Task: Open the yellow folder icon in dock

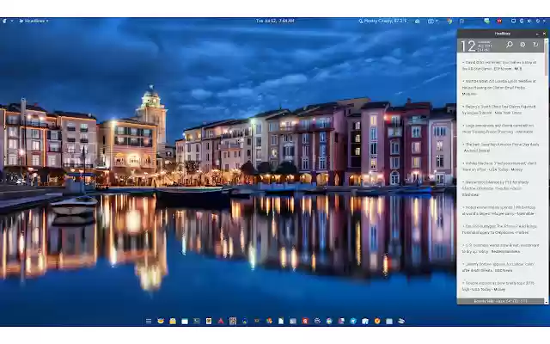Action: [x=173, y=321]
